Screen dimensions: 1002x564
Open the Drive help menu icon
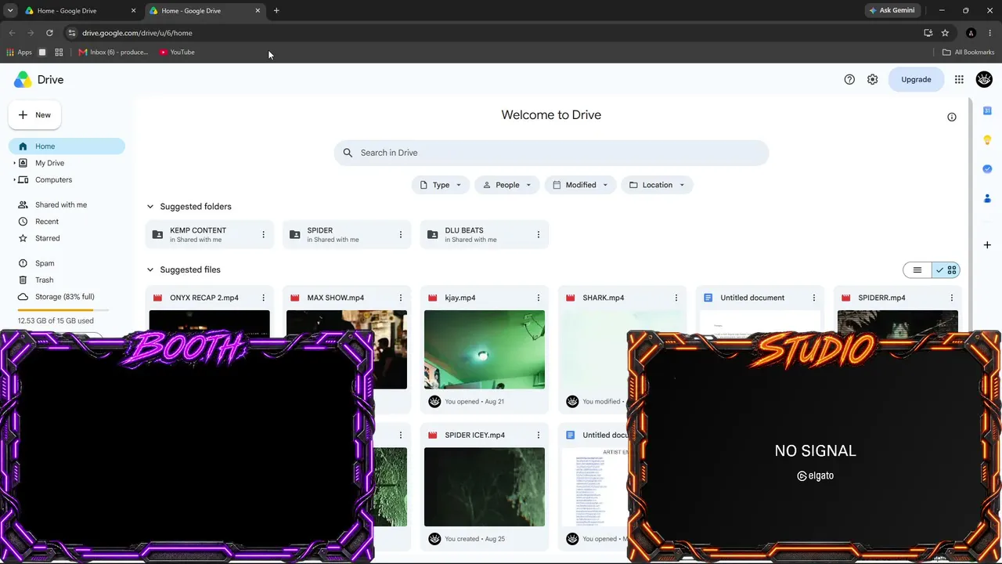click(849, 79)
